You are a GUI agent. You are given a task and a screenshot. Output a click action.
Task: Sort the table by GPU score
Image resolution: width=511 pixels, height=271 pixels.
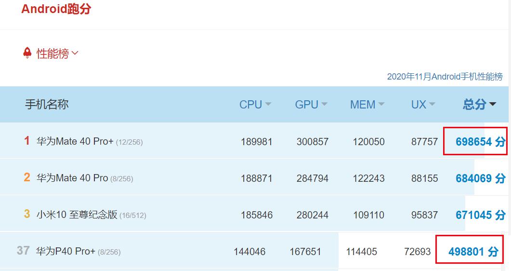tap(311, 105)
